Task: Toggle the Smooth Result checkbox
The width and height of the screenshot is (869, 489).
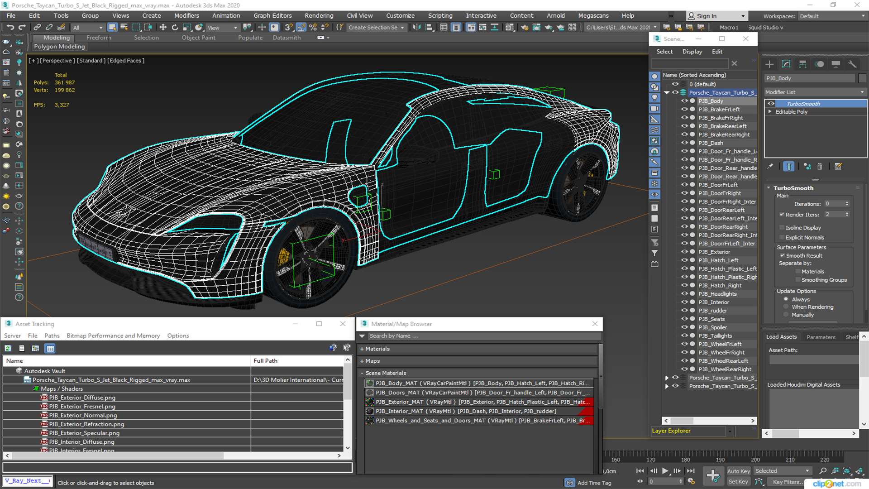Action: [x=782, y=255]
